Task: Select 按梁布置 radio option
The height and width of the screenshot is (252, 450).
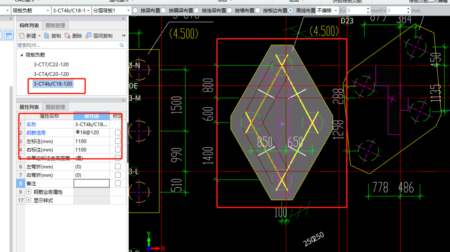Action: point(135,11)
